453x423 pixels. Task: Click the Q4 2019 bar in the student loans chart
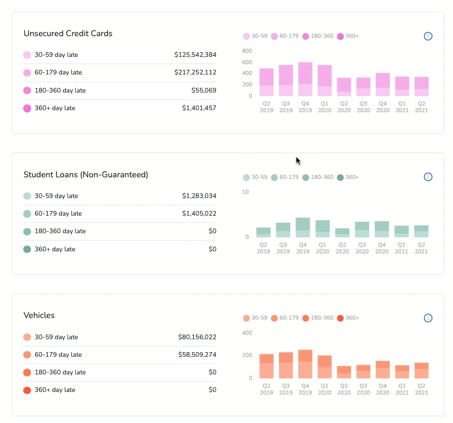tap(303, 228)
